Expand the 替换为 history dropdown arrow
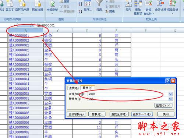184x138 pixels. point(170,99)
